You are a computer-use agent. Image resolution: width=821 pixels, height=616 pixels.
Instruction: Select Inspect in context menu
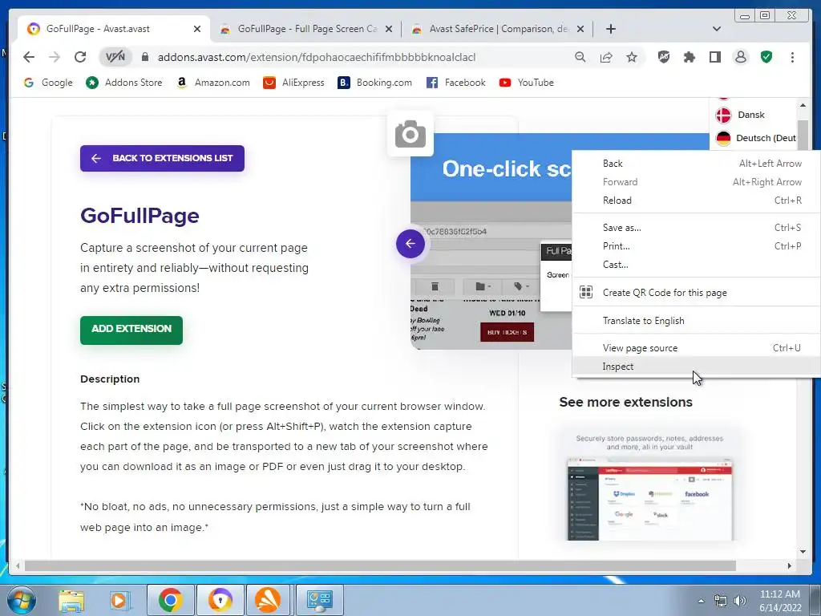coord(696,367)
